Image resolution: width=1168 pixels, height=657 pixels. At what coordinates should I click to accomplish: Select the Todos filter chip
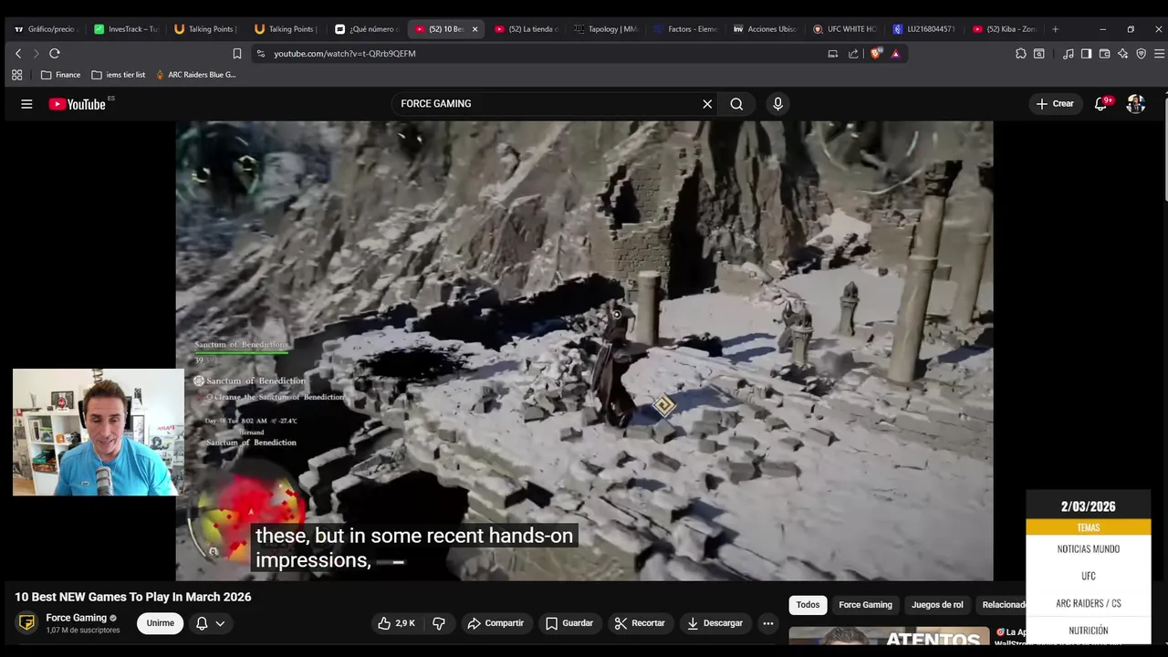coord(808,605)
